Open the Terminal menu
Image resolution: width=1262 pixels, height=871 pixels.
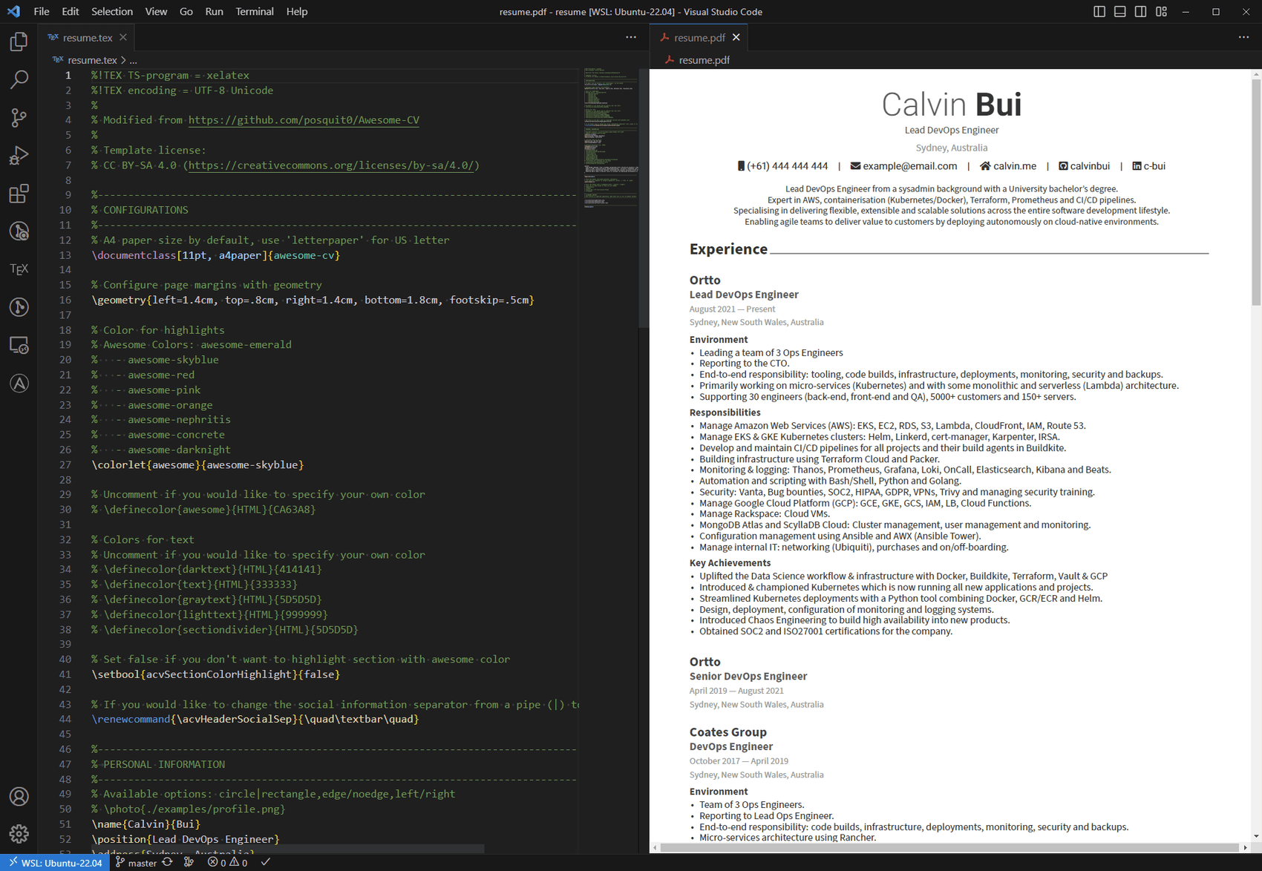coord(254,11)
